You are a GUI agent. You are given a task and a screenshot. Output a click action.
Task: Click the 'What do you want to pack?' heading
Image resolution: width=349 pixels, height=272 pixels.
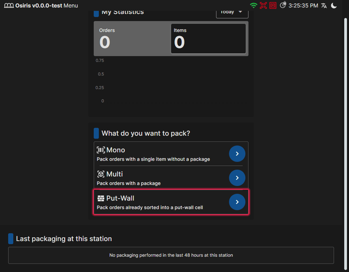tap(146, 133)
